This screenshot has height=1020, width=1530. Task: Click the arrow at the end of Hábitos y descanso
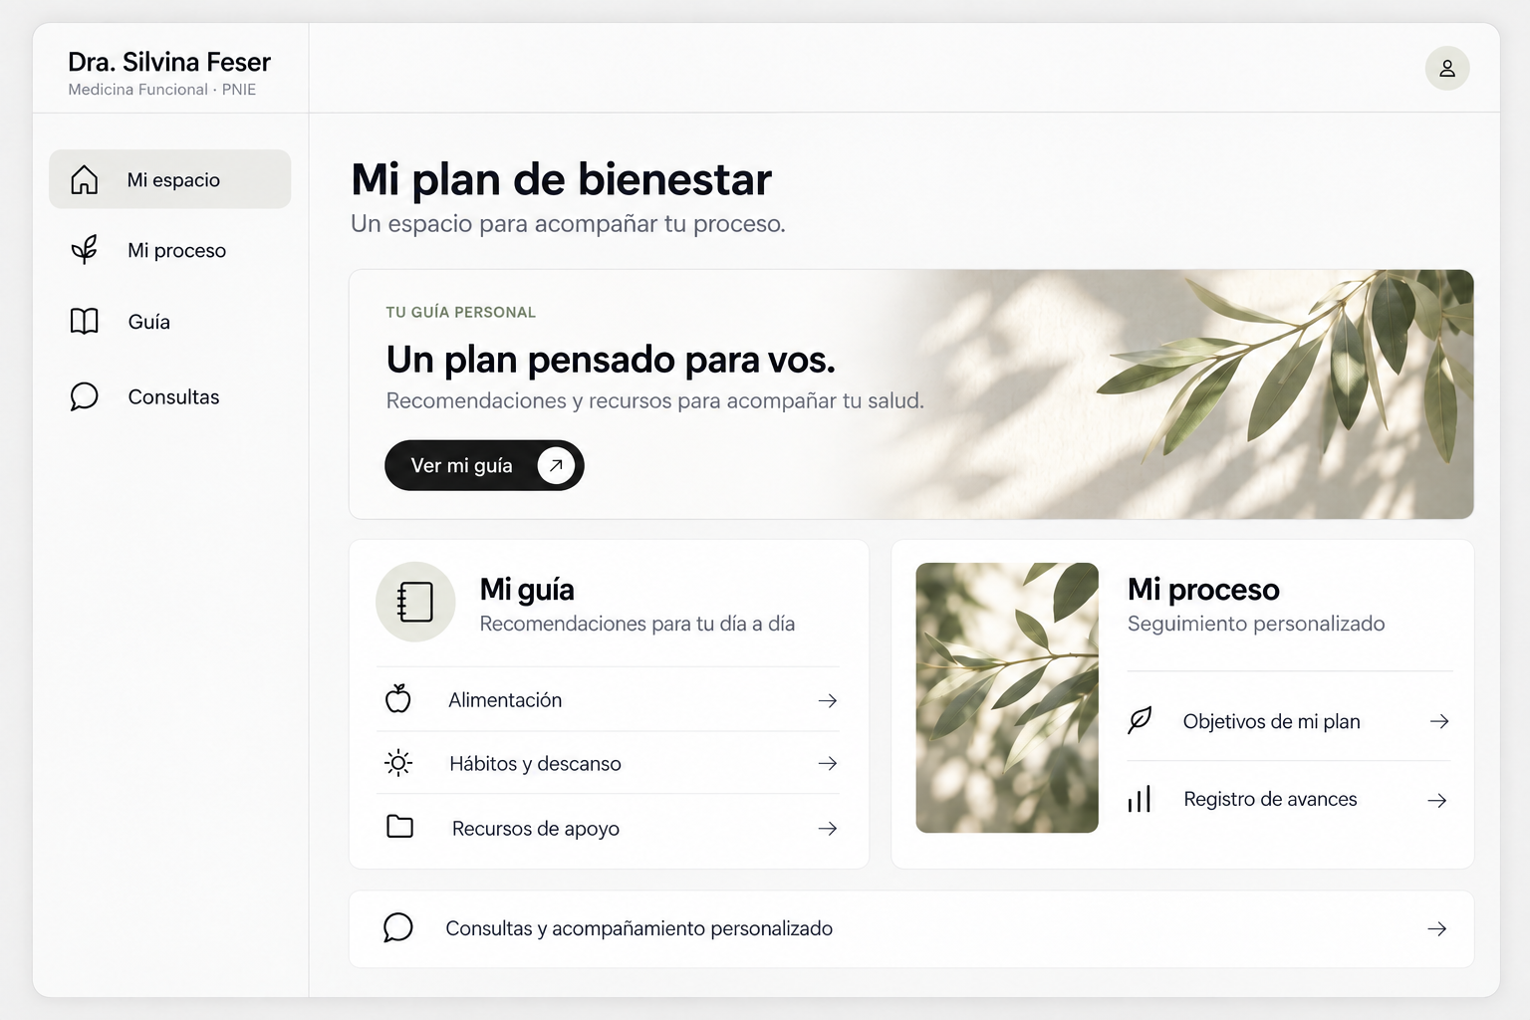[x=828, y=763]
